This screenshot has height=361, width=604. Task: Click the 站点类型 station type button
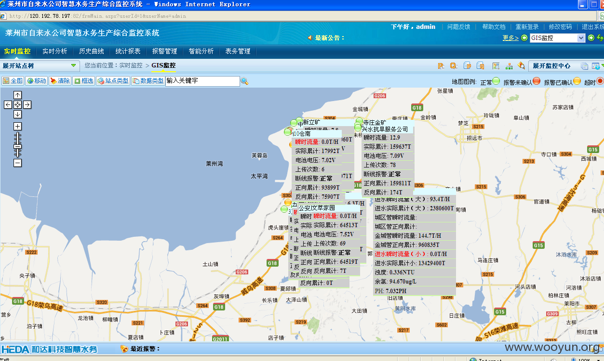113,81
